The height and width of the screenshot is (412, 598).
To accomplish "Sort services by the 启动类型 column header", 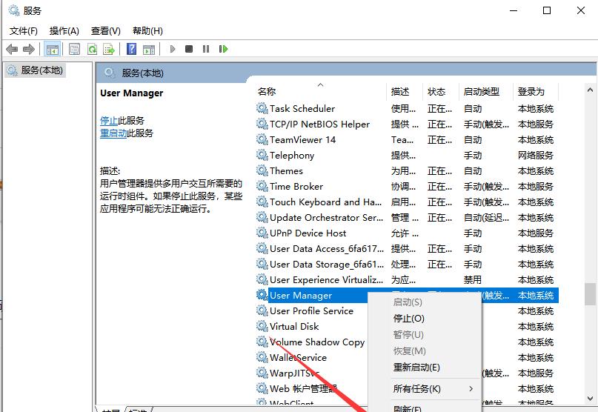I will tap(482, 92).
